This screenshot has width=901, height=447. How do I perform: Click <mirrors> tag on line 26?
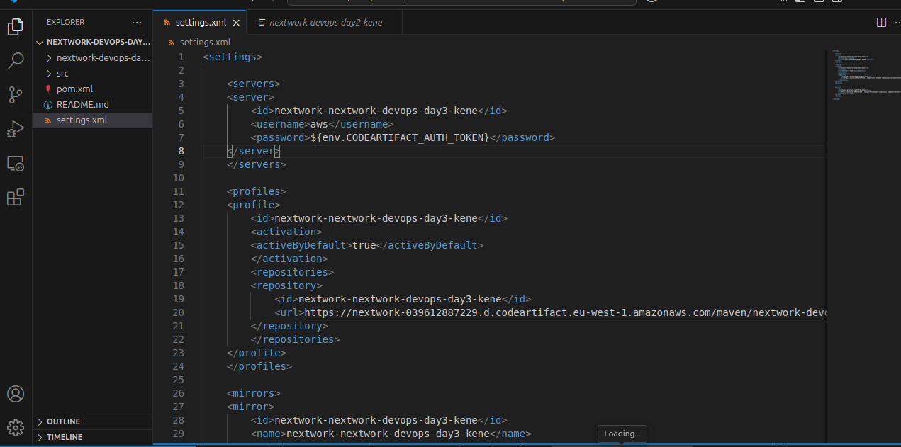click(254, 393)
